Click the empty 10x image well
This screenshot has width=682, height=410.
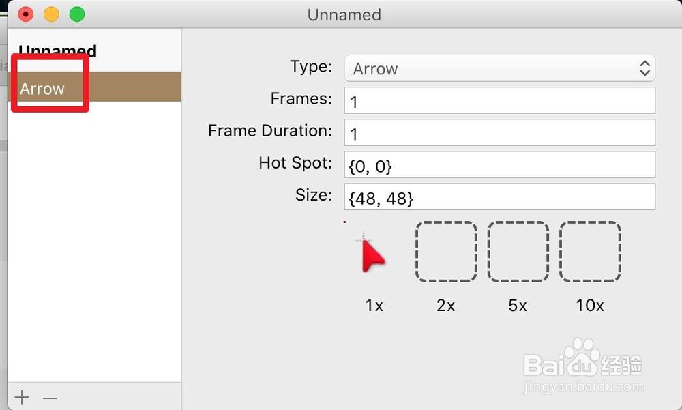[x=590, y=252]
